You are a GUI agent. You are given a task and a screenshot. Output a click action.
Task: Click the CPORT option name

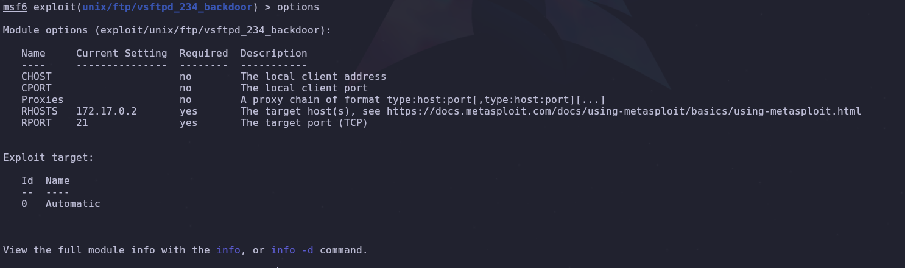(37, 88)
